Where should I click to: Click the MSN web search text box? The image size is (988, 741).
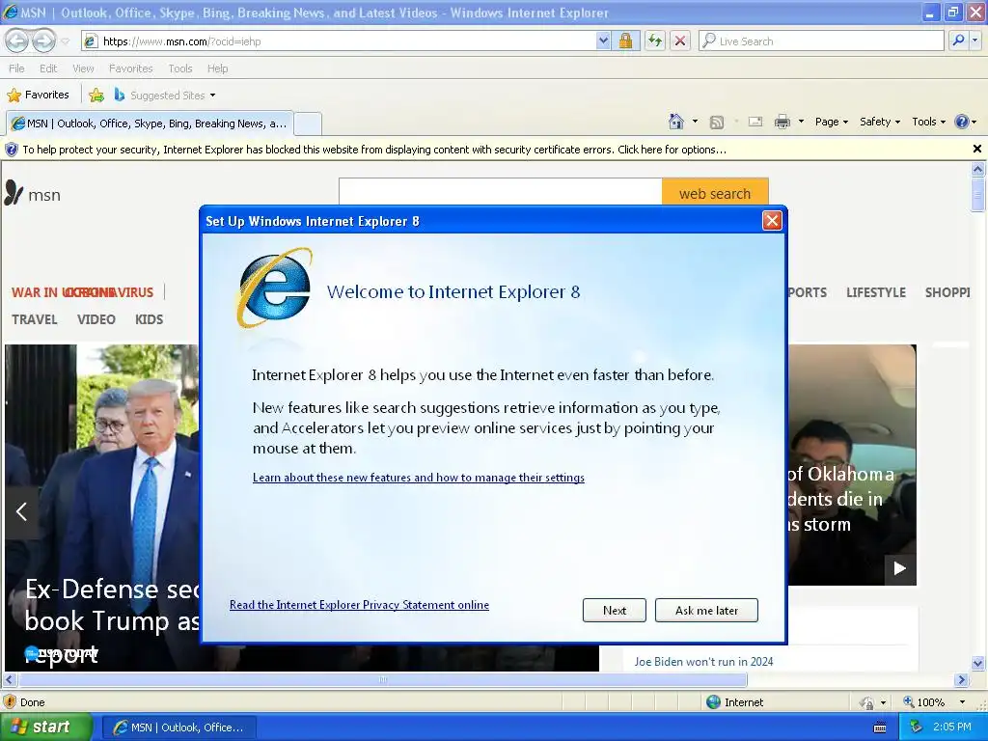click(x=501, y=192)
